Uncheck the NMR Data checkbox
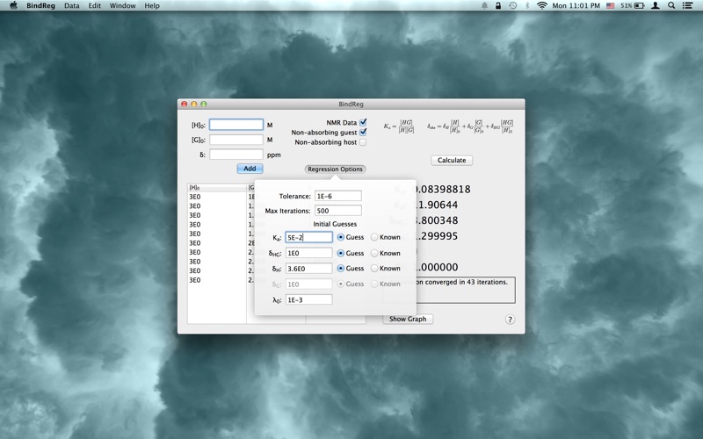The image size is (703, 439). [x=363, y=123]
